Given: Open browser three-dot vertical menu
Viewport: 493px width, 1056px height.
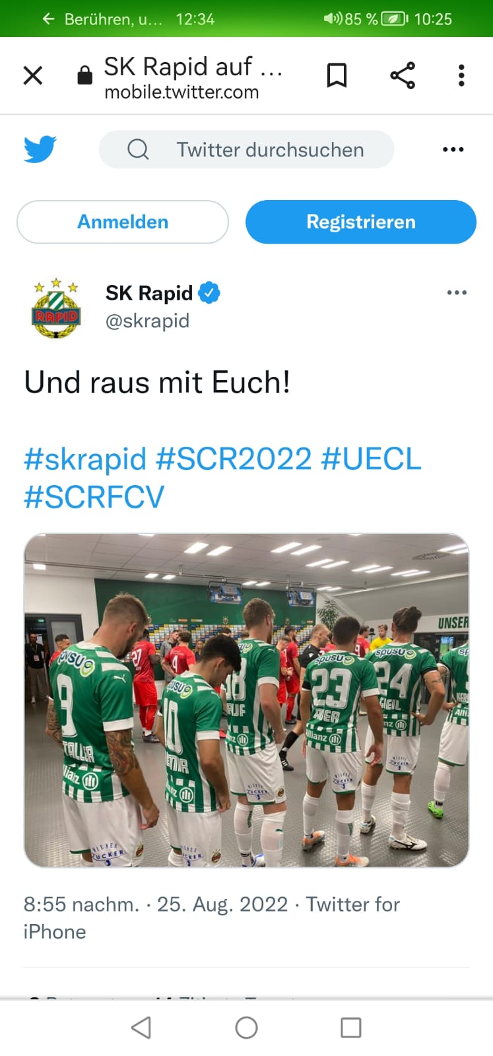Looking at the screenshot, I should 461,75.
